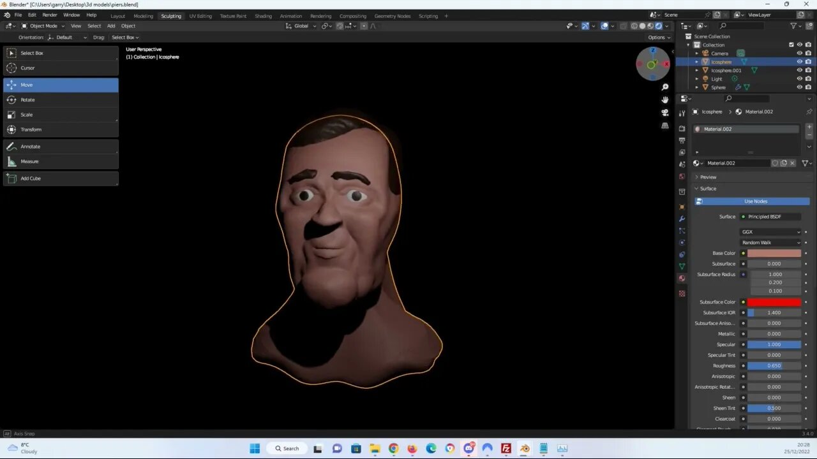Open the Object Mode dropdown
This screenshot has height=459, width=817.
(43, 26)
